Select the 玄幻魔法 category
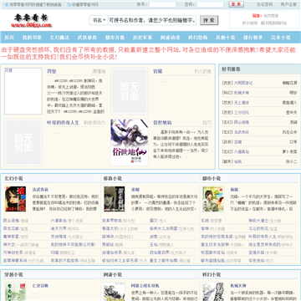301x301 pixels. tap(59, 38)
